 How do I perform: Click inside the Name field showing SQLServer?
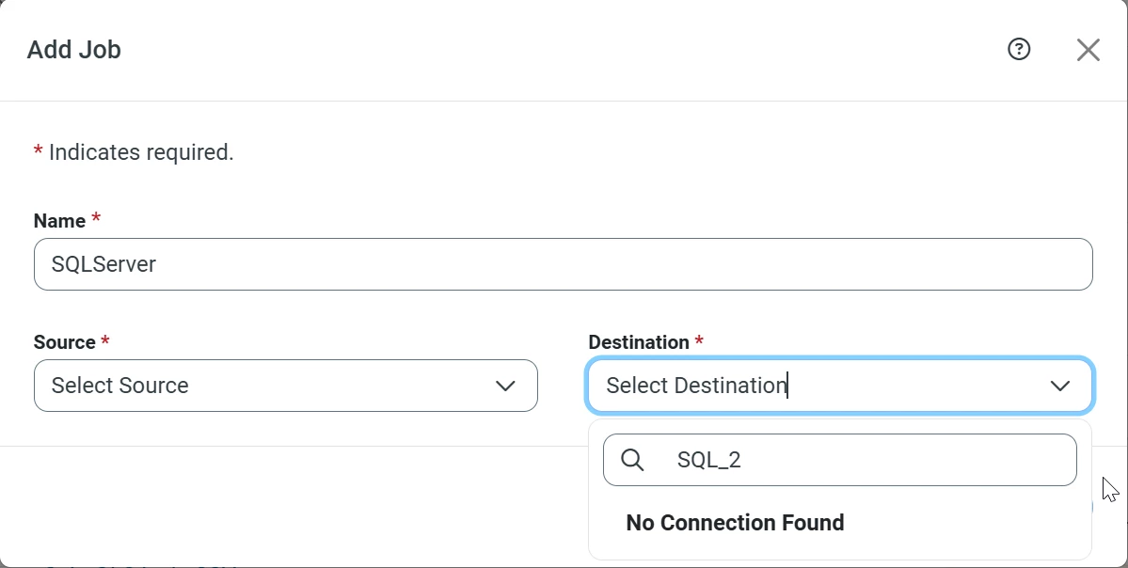tap(563, 264)
